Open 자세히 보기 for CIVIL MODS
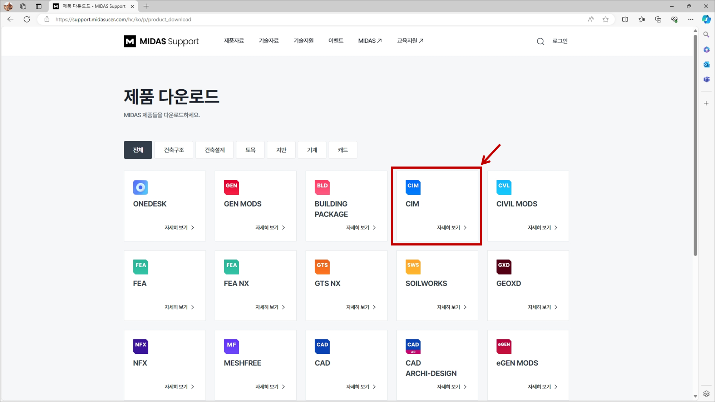Screen dimensions: 715x402 [543, 228]
